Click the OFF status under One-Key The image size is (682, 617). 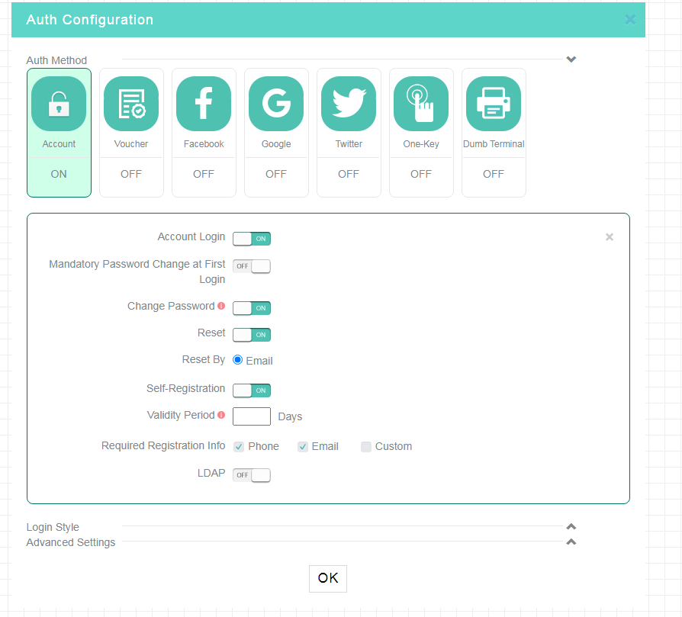421,174
